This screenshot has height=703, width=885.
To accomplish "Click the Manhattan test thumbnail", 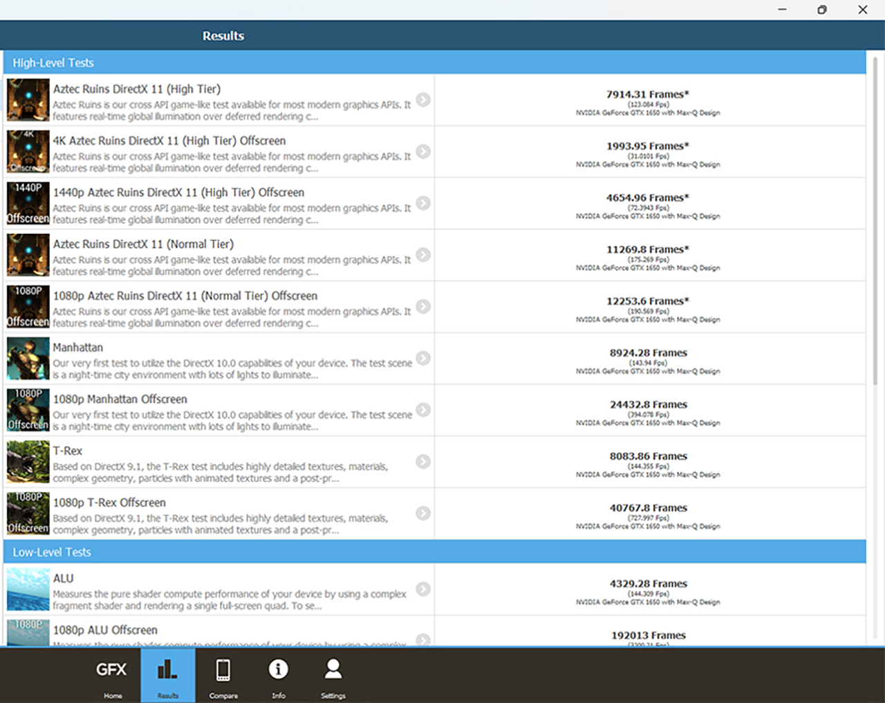I will [x=28, y=359].
